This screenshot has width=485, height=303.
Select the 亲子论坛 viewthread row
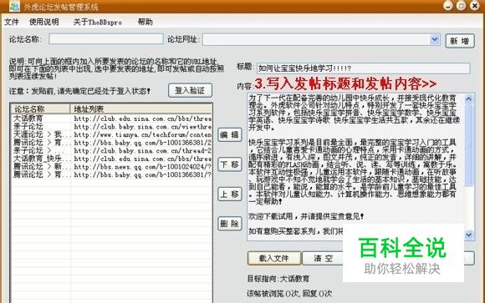coord(112,126)
